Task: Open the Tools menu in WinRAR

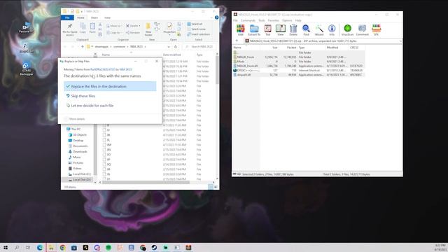Action: (x=262, y=20)
